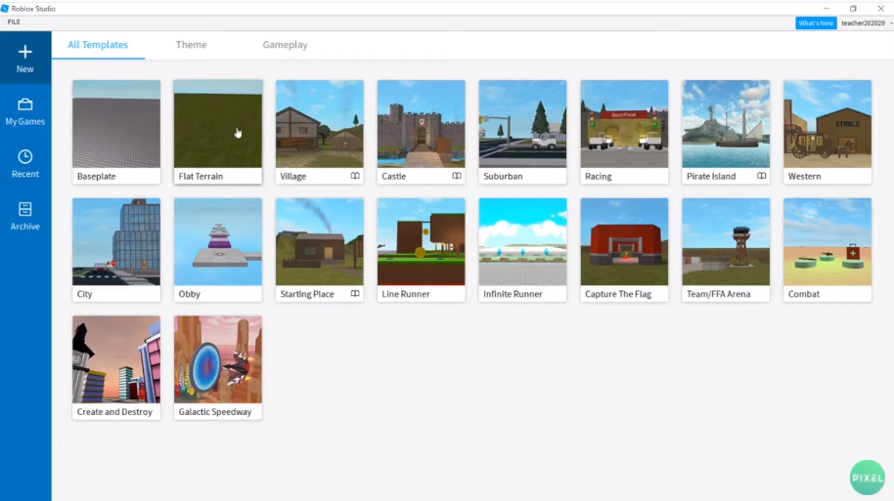Select the Starting Place template thumbnail
Image resolution: width=894 pixels, height=501 pixels.
click(x=319, y=242)
